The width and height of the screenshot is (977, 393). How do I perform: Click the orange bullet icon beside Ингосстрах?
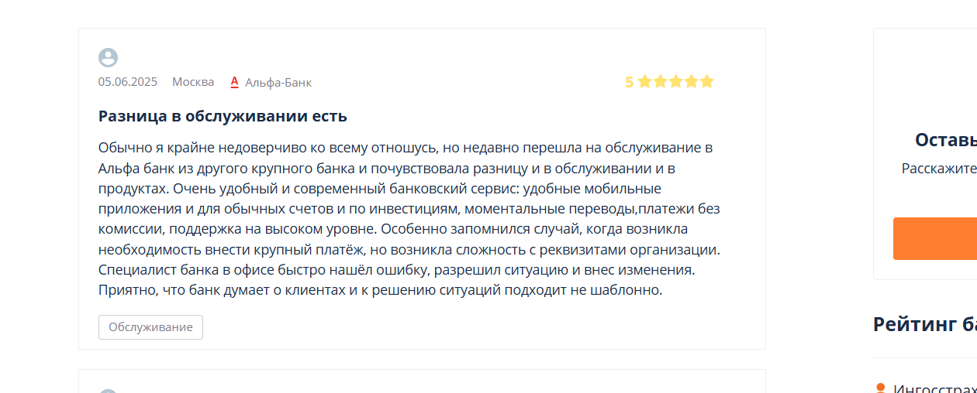click(880, 388)
